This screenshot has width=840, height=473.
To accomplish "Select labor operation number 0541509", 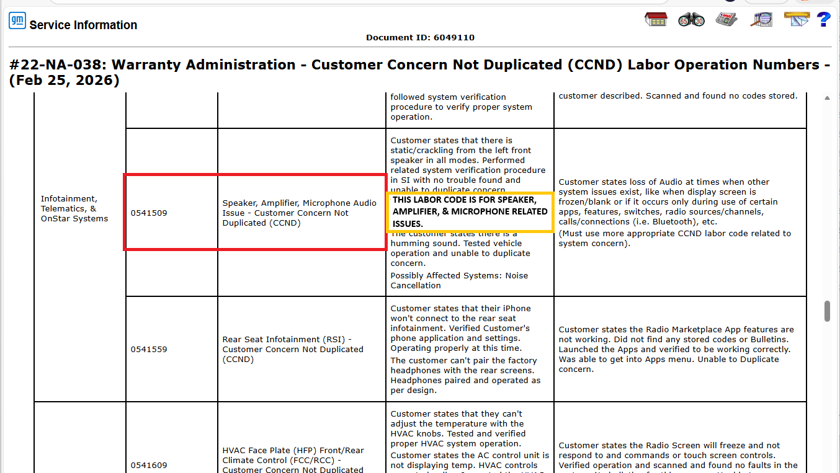I will tap(149, 213).
